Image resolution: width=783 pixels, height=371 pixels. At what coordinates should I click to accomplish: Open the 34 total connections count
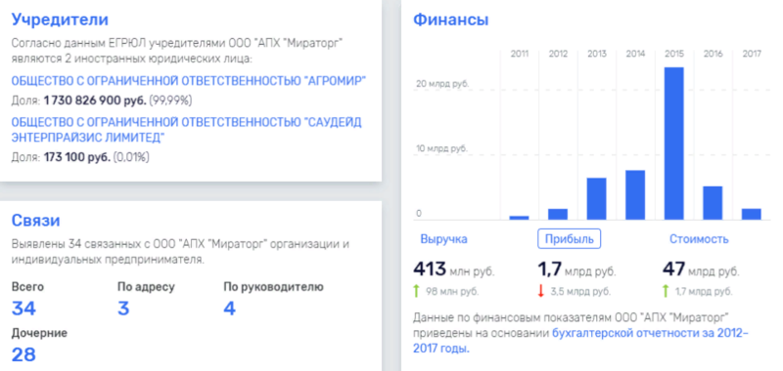(23, 309)
